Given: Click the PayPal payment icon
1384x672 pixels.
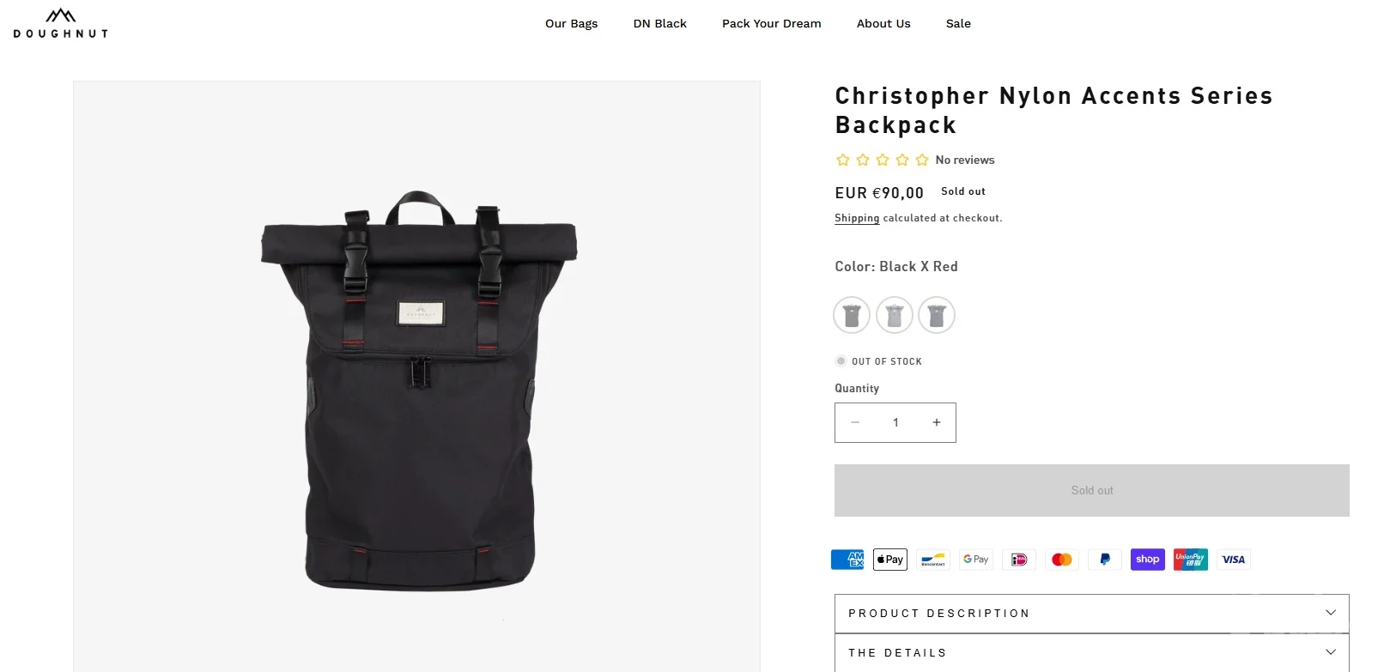Looking at the screenshot, I should point(1105,560).
